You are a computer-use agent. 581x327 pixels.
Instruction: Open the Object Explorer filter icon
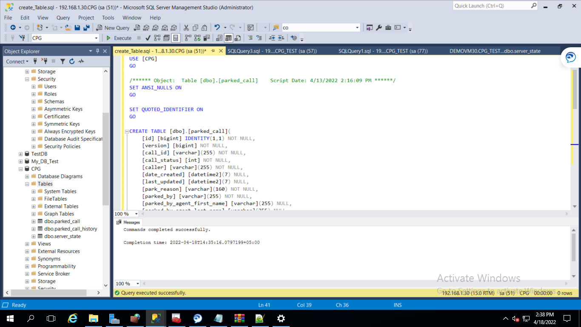[x=63, y=61]
